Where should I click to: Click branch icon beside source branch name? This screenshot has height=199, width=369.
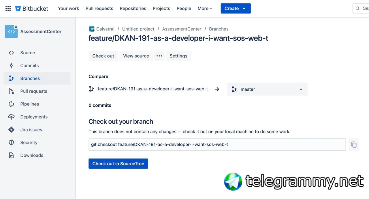click(x=91, y=89)
